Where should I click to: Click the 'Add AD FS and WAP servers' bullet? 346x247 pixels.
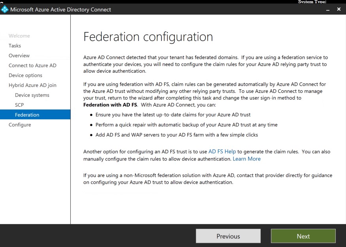click(x=177, y=135)
